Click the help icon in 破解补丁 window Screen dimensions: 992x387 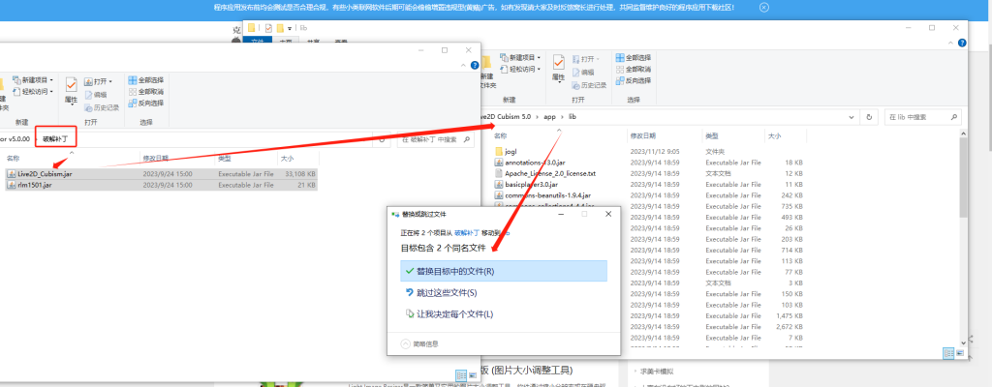tap(474, 65)
